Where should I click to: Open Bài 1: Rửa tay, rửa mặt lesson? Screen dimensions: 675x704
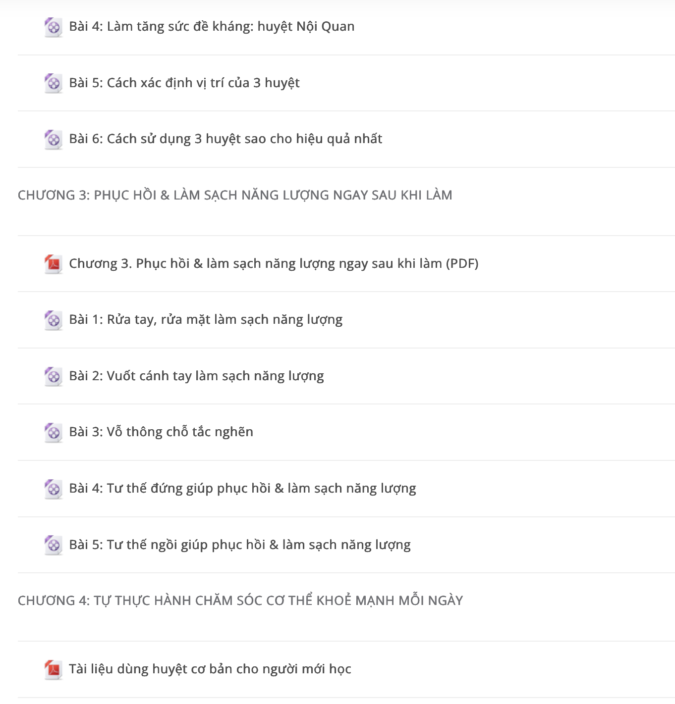[206, 320]
